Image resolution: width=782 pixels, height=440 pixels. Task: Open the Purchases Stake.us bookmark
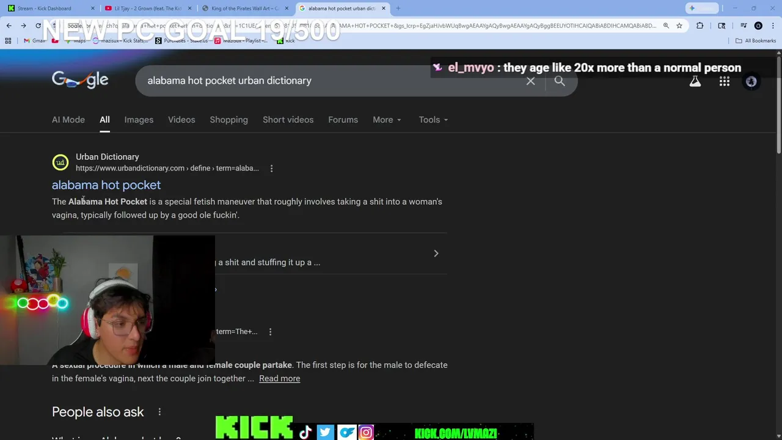tap(181, 41)
